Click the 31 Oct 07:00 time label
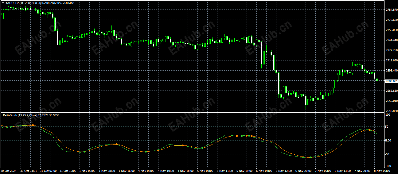Viewport: 398px width, 174px height. [48, 171]
